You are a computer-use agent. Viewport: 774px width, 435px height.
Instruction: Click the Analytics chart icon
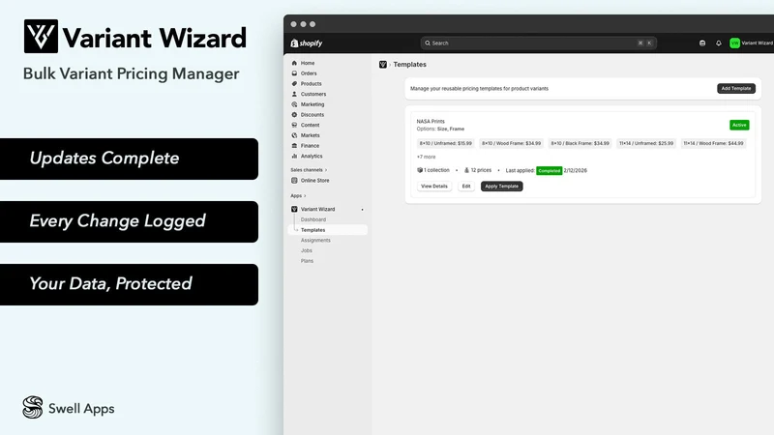click(x=294, y=157)
